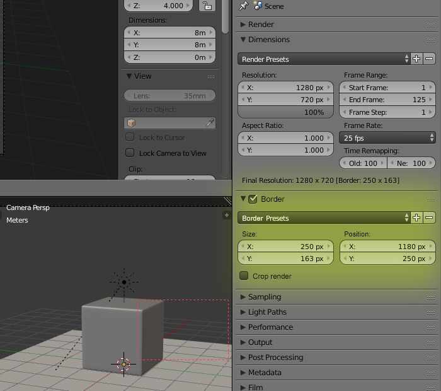
Task: Click the Border panel drag grip
Action: tap(430, 199)
